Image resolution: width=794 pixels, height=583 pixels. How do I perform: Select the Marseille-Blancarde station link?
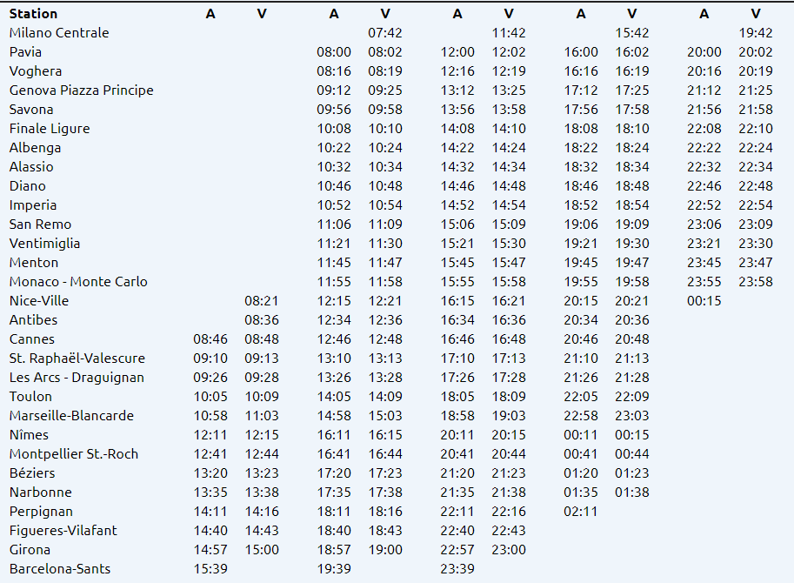tap(71, 416)
